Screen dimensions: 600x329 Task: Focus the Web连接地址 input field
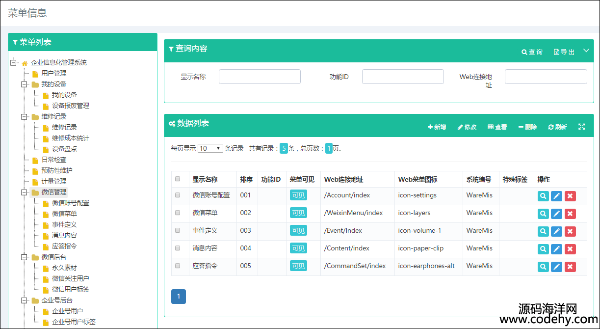[546, 77]
